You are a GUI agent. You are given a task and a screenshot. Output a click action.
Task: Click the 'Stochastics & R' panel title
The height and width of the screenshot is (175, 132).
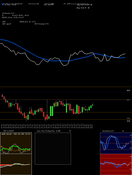point(108,131)
